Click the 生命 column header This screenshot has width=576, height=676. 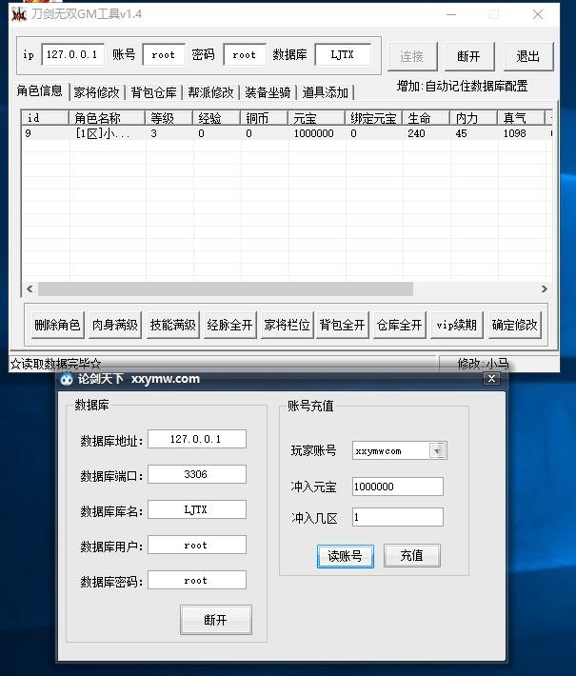[427, 118]
